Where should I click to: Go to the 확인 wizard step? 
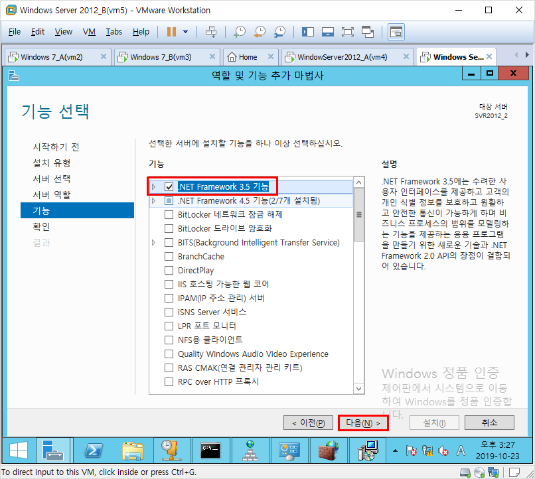(x=41, y=227)
